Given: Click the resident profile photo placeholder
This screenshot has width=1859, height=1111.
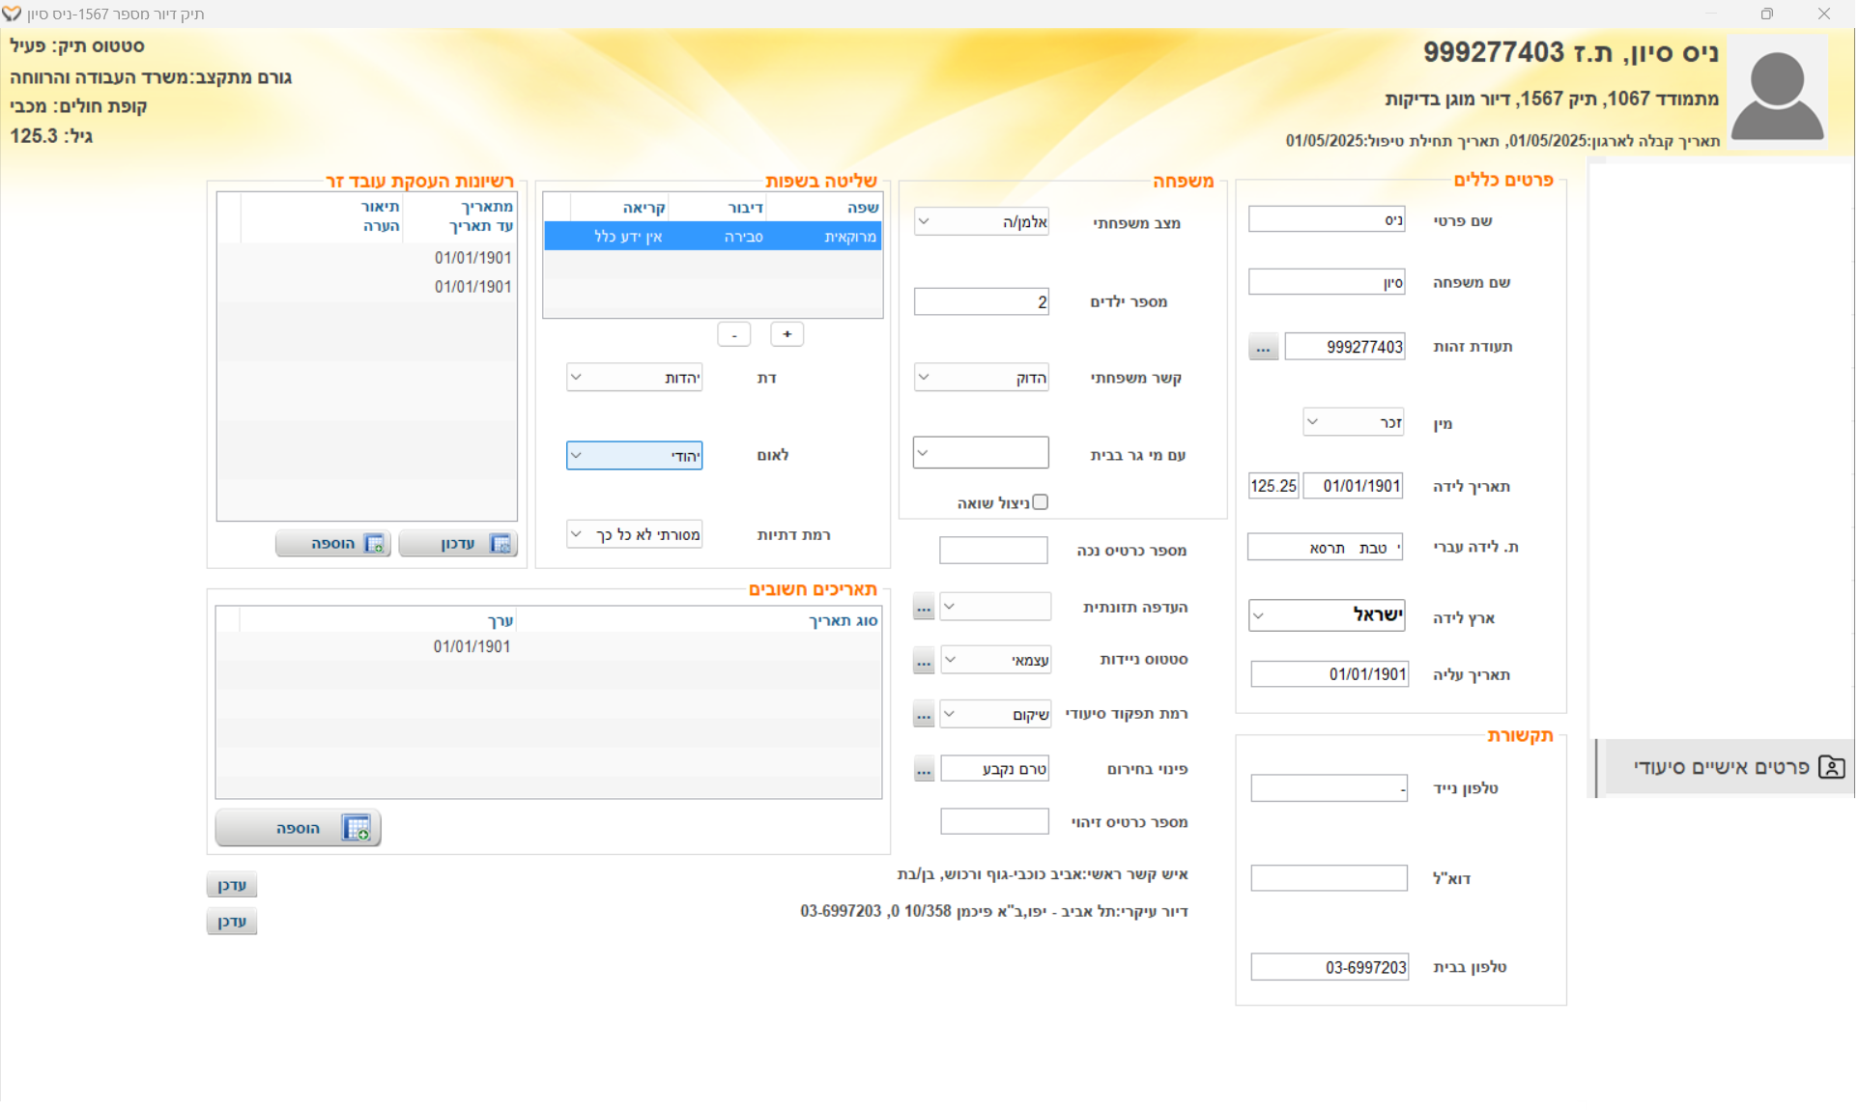Looking at the screenshot, I should click(1776, 95).
